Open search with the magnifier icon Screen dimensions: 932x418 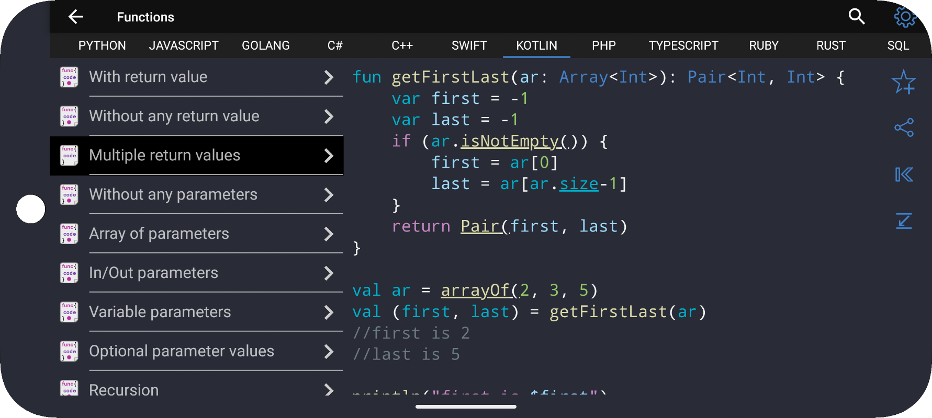coord(857,17)
